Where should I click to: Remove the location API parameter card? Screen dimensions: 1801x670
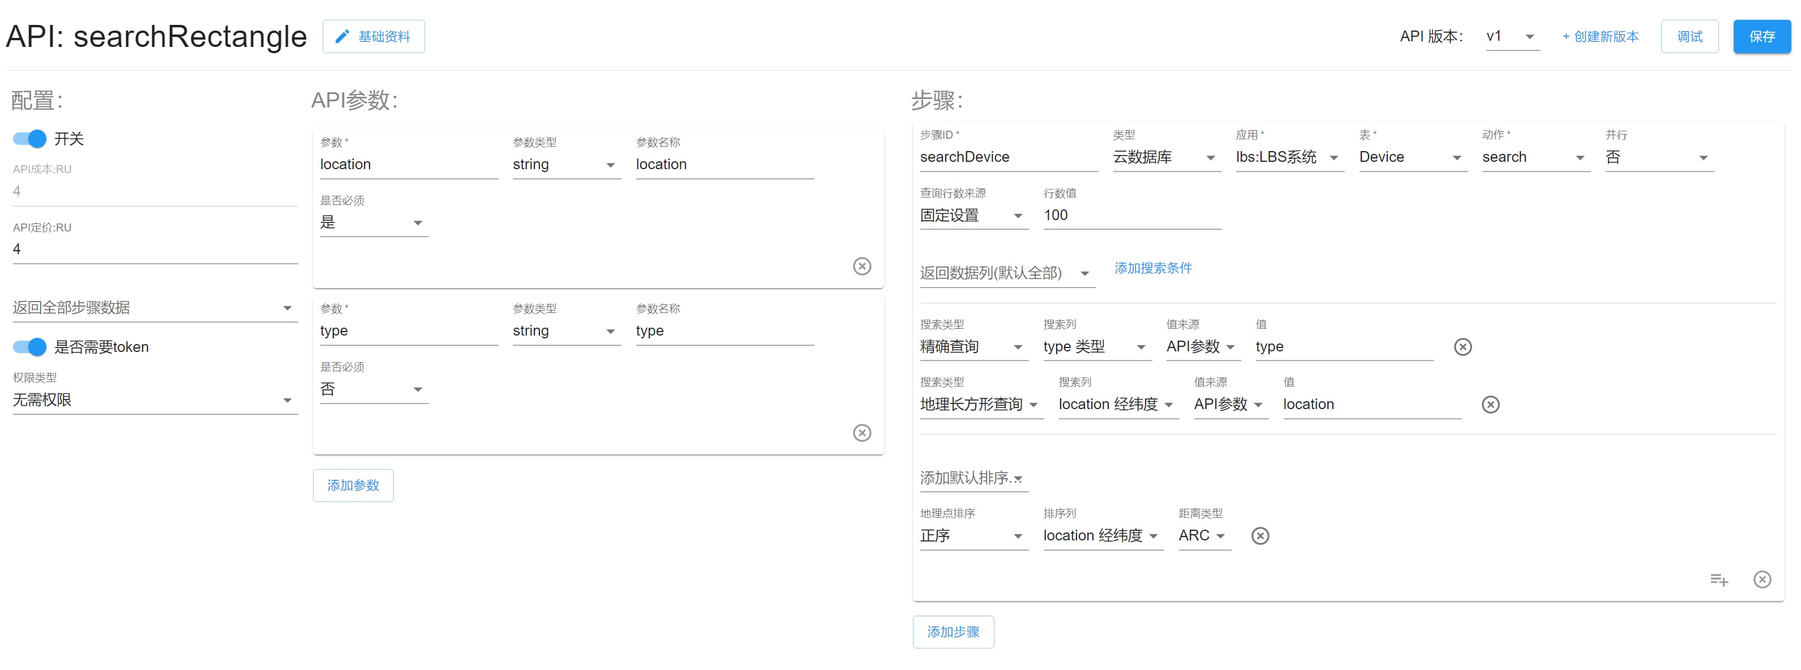[x=861, y=266]
